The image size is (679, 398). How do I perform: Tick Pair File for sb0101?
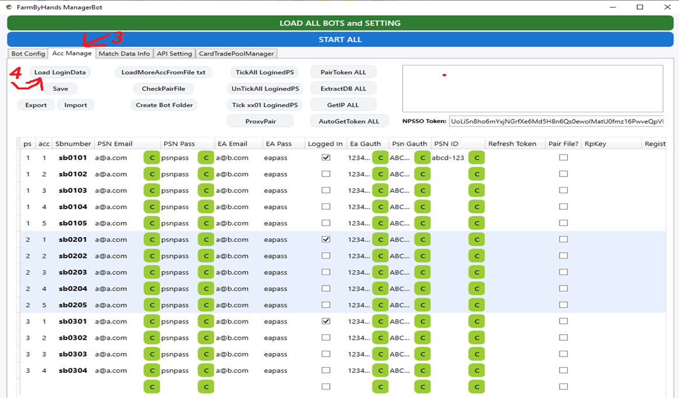tap(563, 158)
